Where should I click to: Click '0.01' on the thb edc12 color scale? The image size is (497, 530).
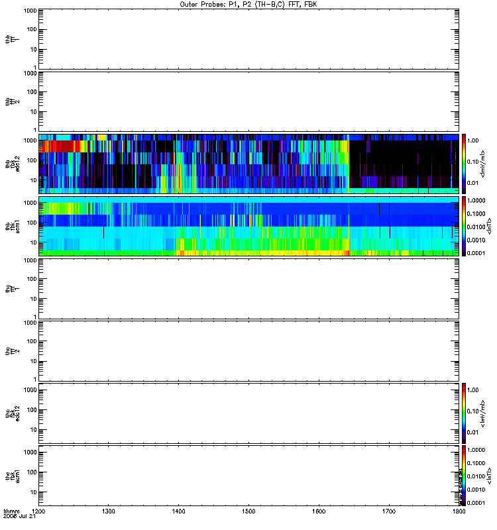pyautogui.click(x=472, y=183)
